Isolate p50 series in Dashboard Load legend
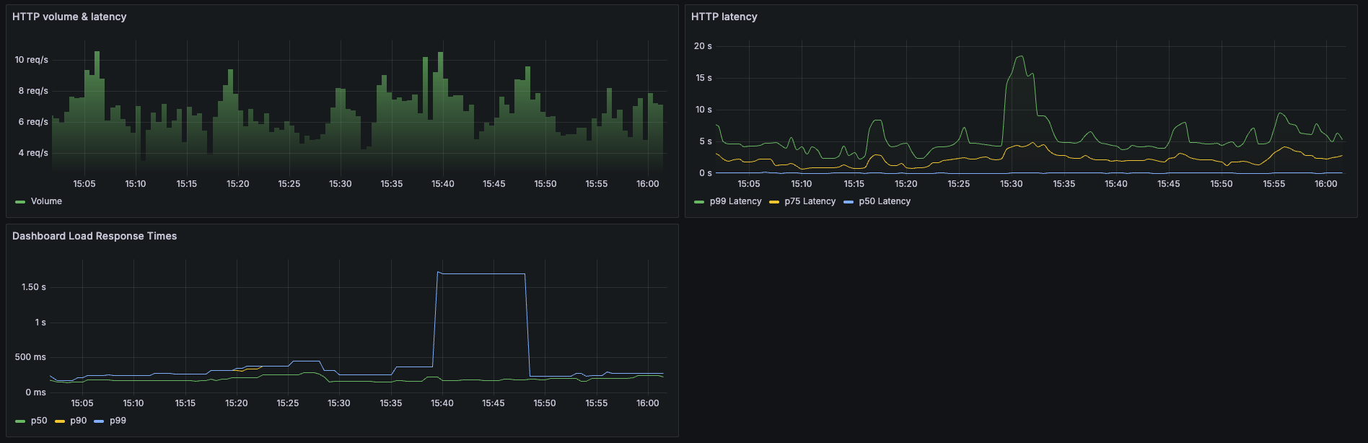The height and width of the screenshot is (443, 1368). [x=39, y=421]
